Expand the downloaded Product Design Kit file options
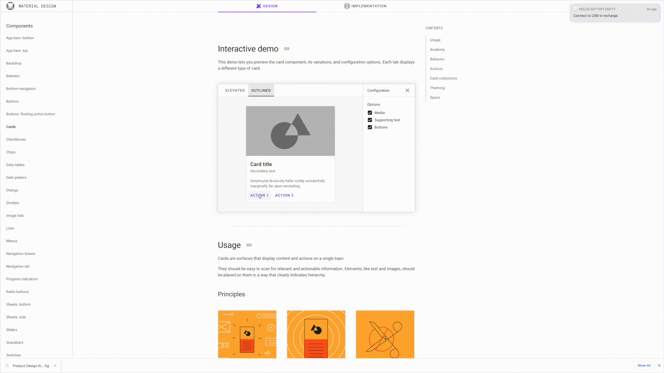The width and height of the screenshot is (664, 373). pyautogui.click(x=55, y=366)
